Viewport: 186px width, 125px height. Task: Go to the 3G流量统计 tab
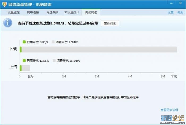click(72, 12)
